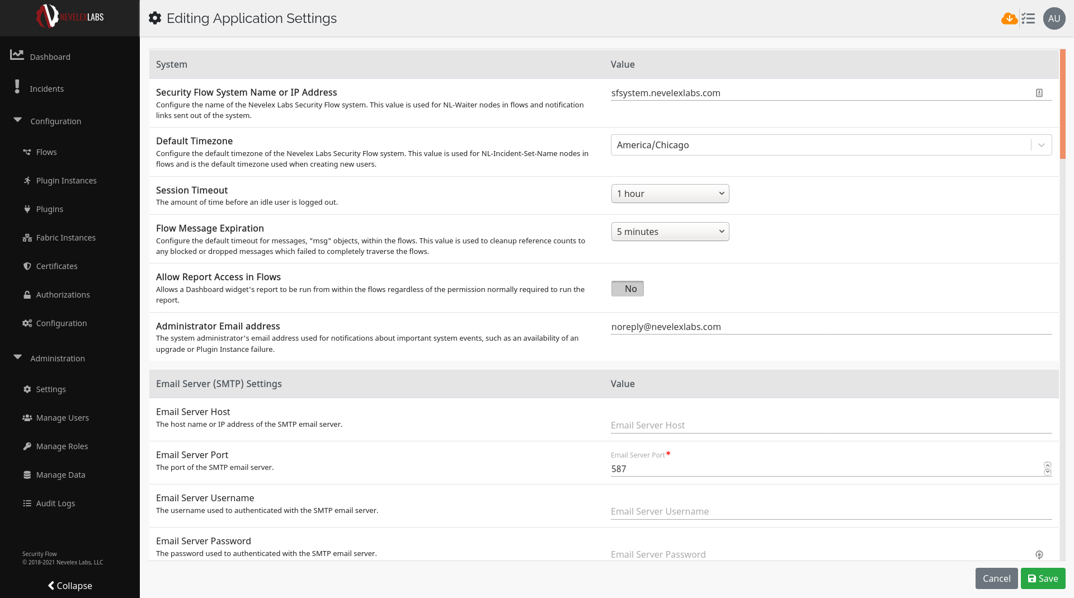Open the AU user avatar menu
Viewport: 1074px width, 598px height.
1054,18
